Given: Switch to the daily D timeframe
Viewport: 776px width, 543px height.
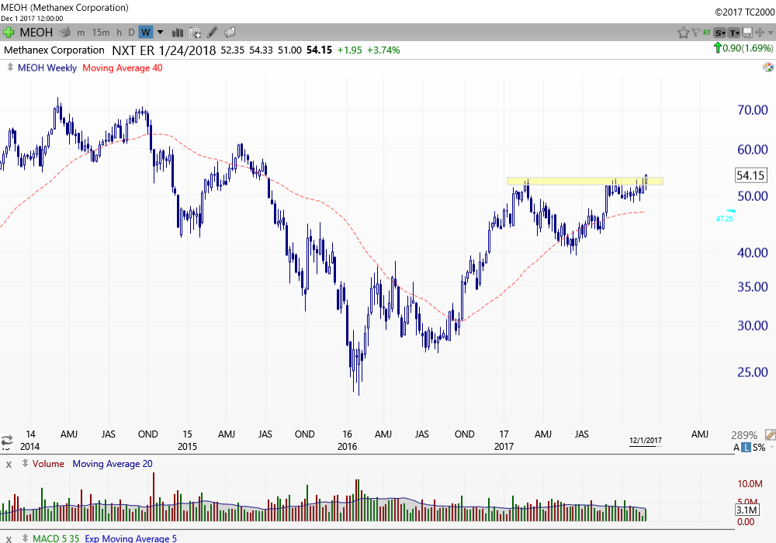Looking at the screenshot, I should pyautogui.click(x=131, y=33).
